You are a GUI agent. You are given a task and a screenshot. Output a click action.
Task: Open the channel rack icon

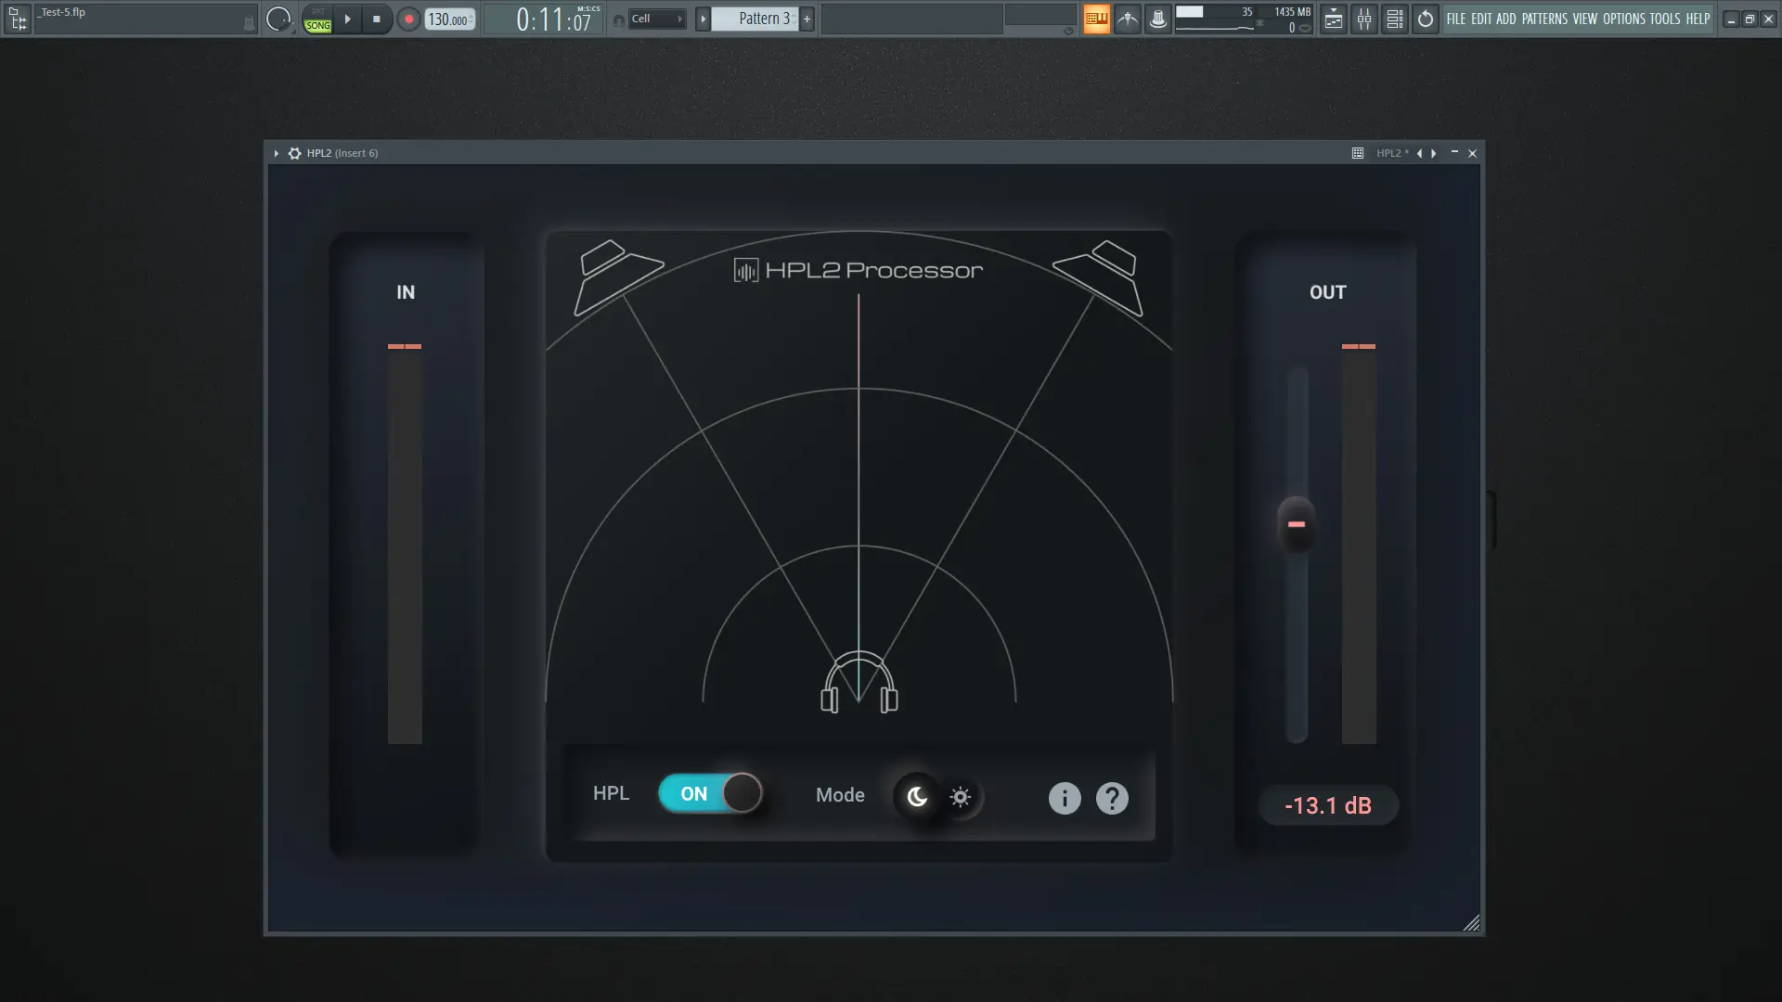pos(1395,19)
